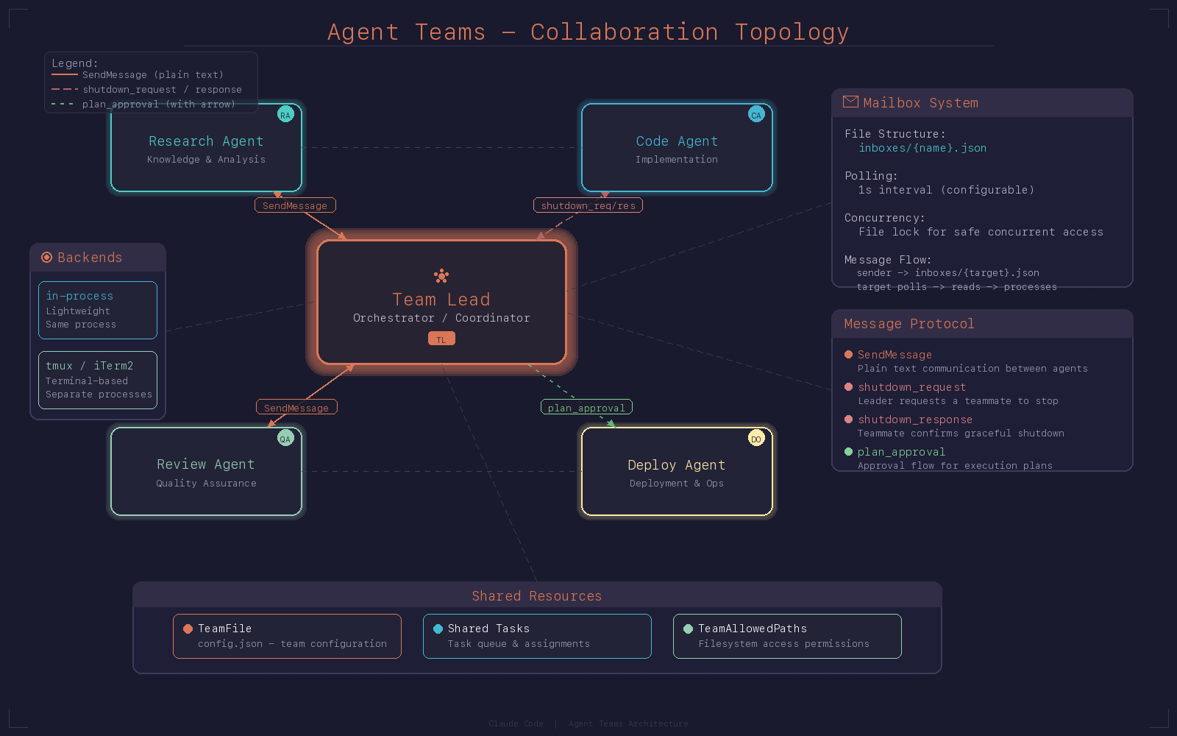The width and height of the screenshot is (1177, 736).
Task: Toggle the plan_approval green bullet indicator
Action: (848, 451)
